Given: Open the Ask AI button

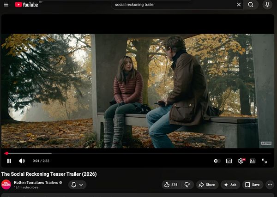Looking at the screenshot, I should click(x=230, y=185).
